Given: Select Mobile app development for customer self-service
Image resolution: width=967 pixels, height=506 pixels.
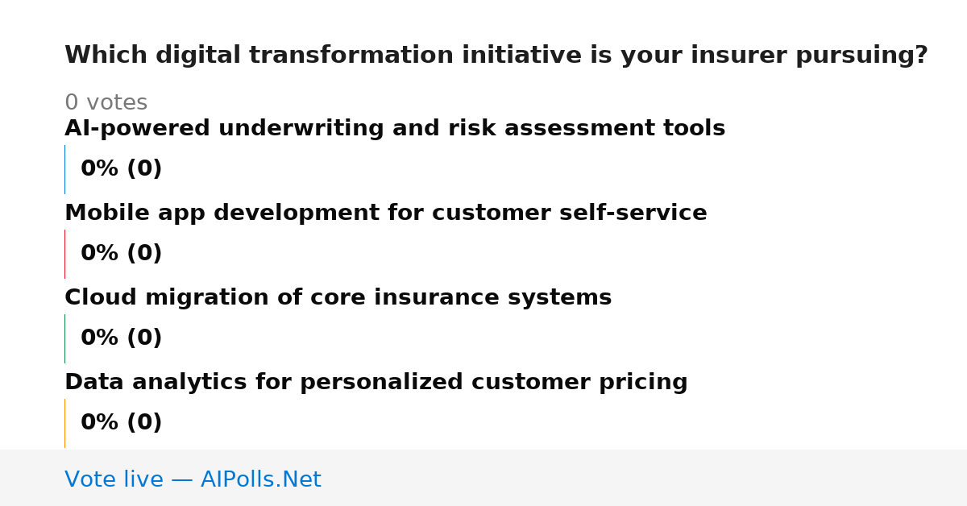Looking at the screenshot, I should pos(386,214).
